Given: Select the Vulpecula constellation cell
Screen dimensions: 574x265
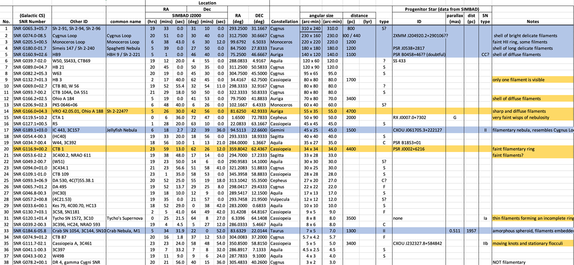Looking at the screenshot, I should (284, 199).
